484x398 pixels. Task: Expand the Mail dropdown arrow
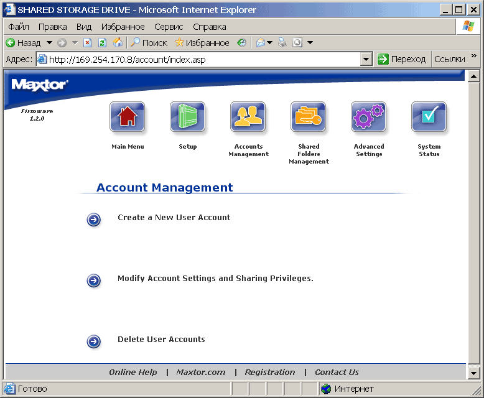[x=270, y=42]
